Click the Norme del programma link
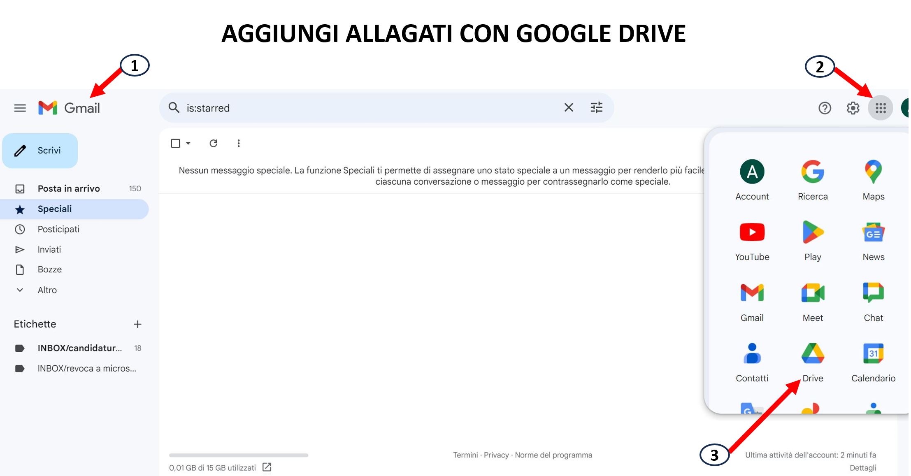This screenshot has width=911, height=476. [x=553, y=455]
